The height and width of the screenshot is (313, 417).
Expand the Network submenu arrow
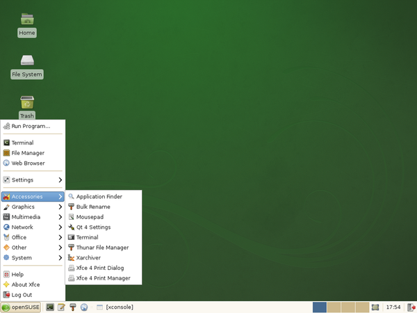(x=60, y=227)
